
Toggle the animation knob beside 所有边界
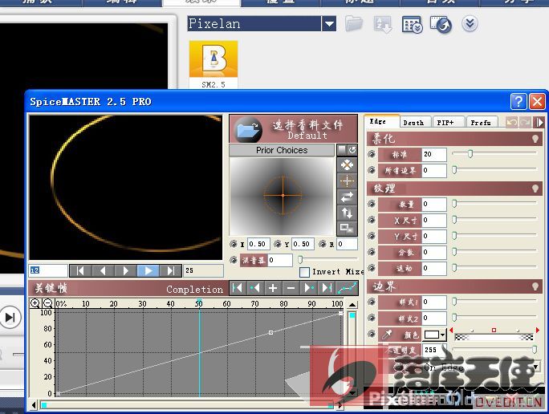(372, 170)
